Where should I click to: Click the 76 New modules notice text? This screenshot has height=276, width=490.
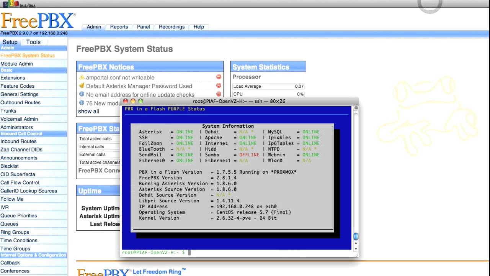coord(103,103)
